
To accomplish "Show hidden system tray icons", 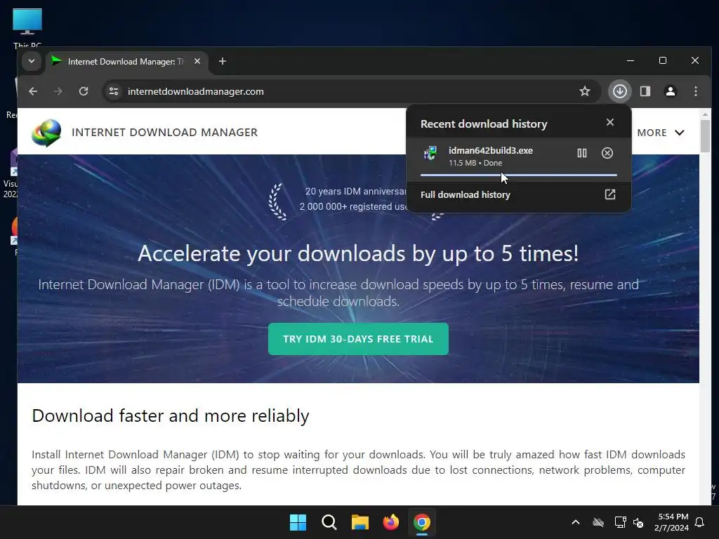I will click(x=576, y=522).
